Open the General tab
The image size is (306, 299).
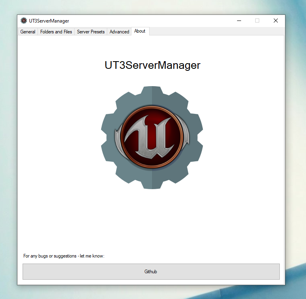click(x=28, y=31)
